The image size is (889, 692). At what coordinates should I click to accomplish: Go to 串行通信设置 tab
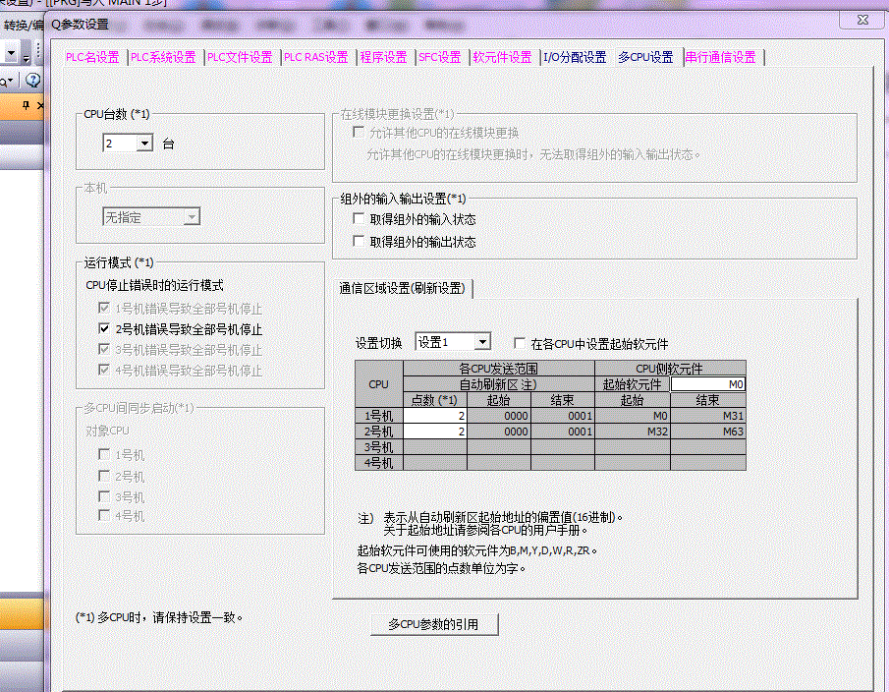721,57
